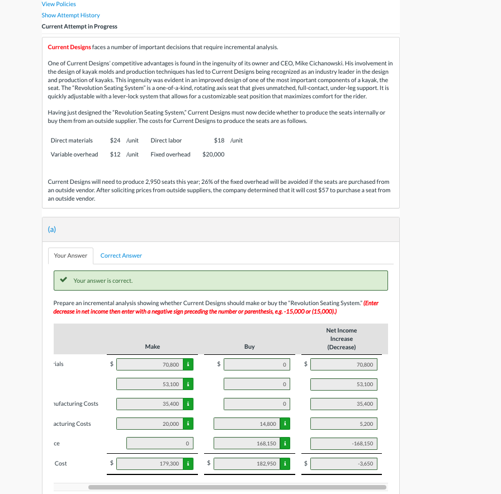501x494 pixels.
Task: Select the Your Answer tab
Action: pyautogui.click(x=70, y=255)
